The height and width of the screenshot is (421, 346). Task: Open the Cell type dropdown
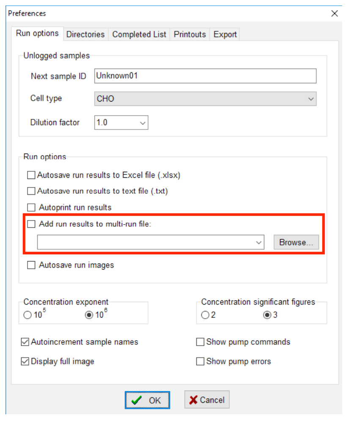pyautogui.click(x=311, y=99)
